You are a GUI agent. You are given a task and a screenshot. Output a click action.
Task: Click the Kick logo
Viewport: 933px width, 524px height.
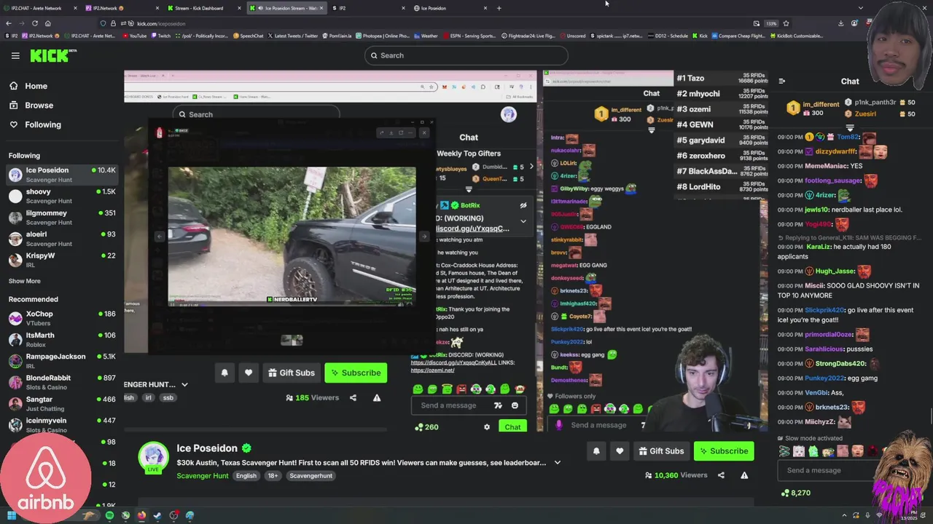pyautogui.click(x=53, y=55)
